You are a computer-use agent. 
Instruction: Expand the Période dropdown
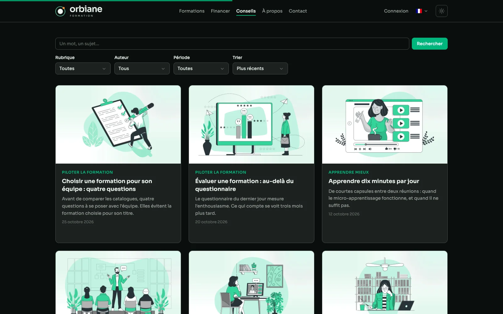coord(201,68)
